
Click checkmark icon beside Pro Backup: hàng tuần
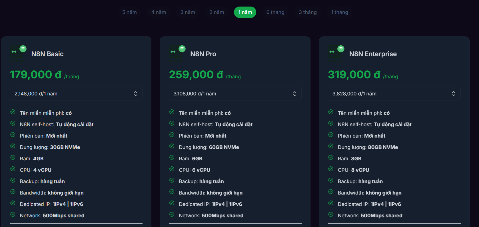pyautogui.click(x=172, y=180)
